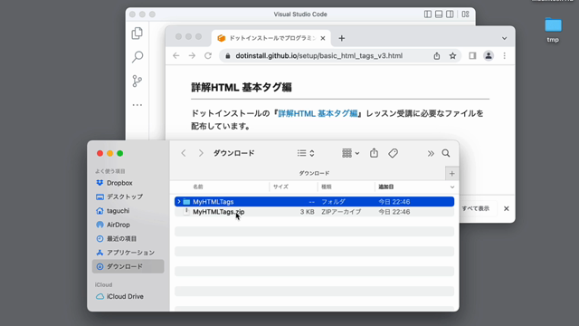Open 最近の項目 in Finder sidebar

point(121,239)
